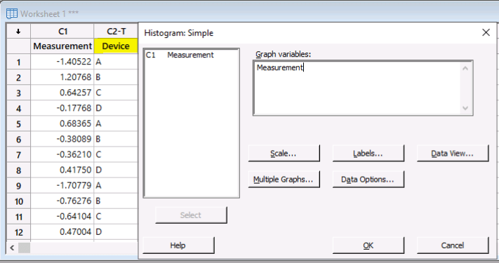Select row header 7

(18, 155)
